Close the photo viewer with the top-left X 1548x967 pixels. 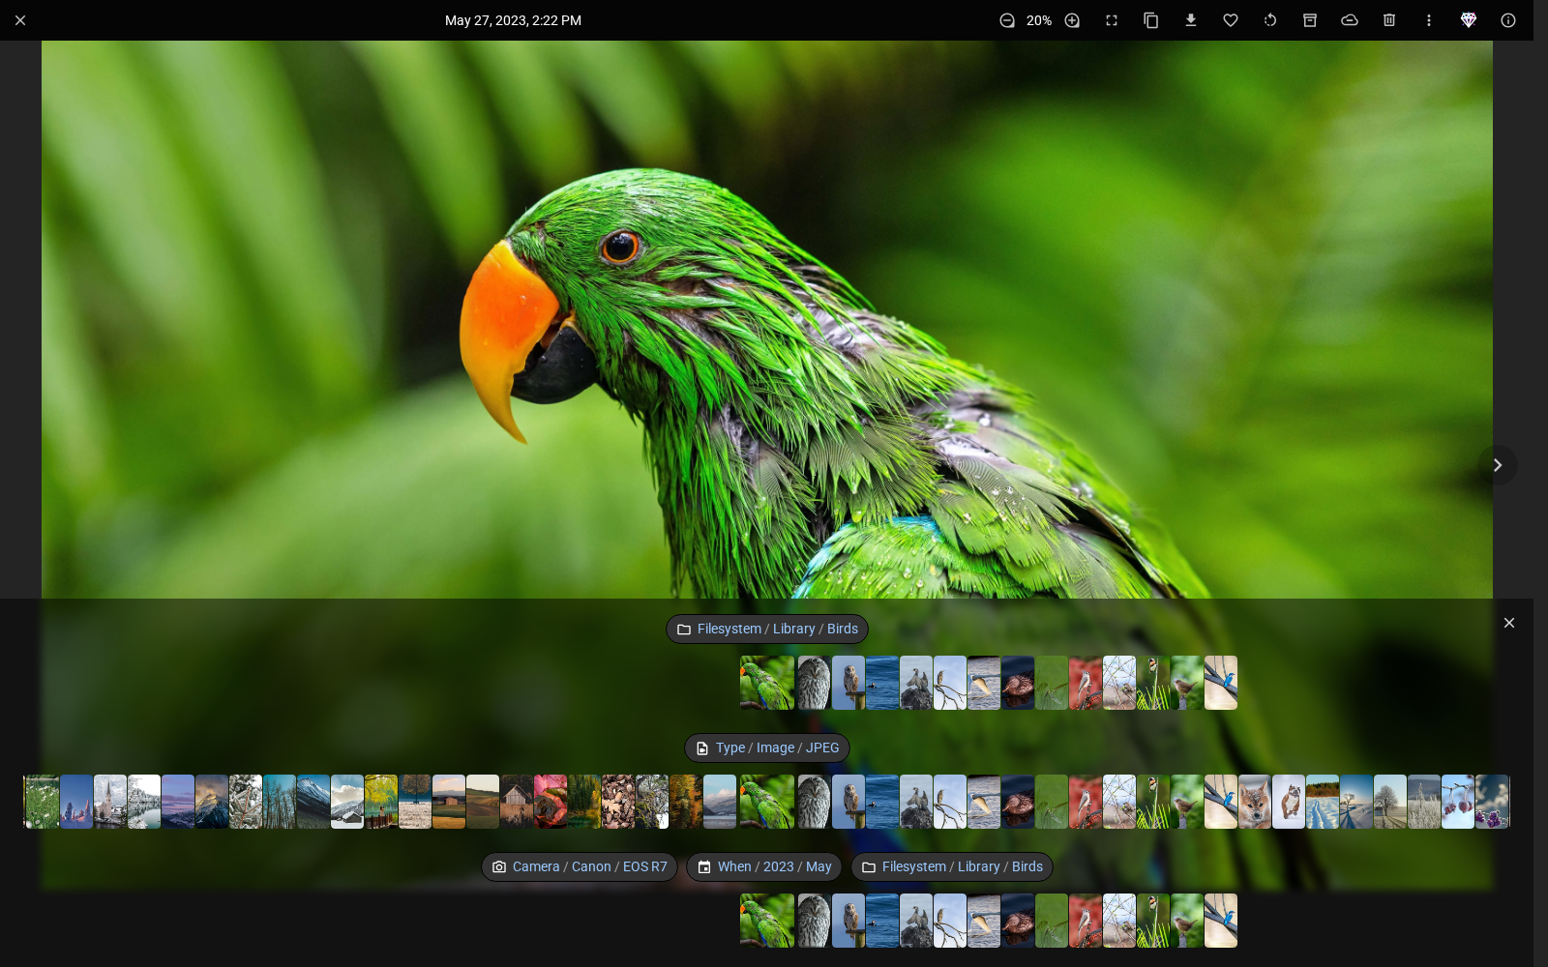tap(20, 20)
